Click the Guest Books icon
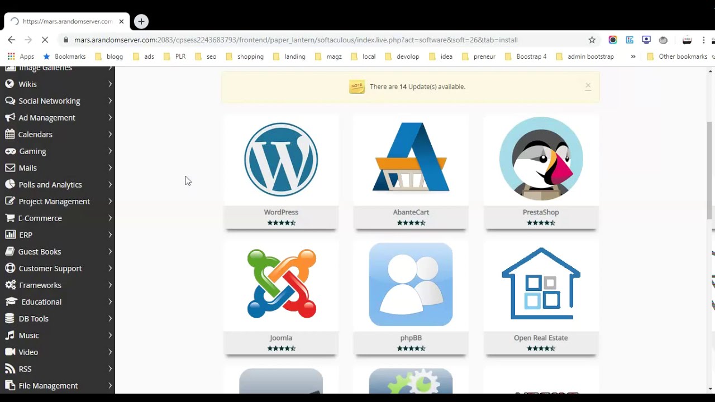Image resolution: width=715 pixels, height=402 pixels. click(9, 251)
